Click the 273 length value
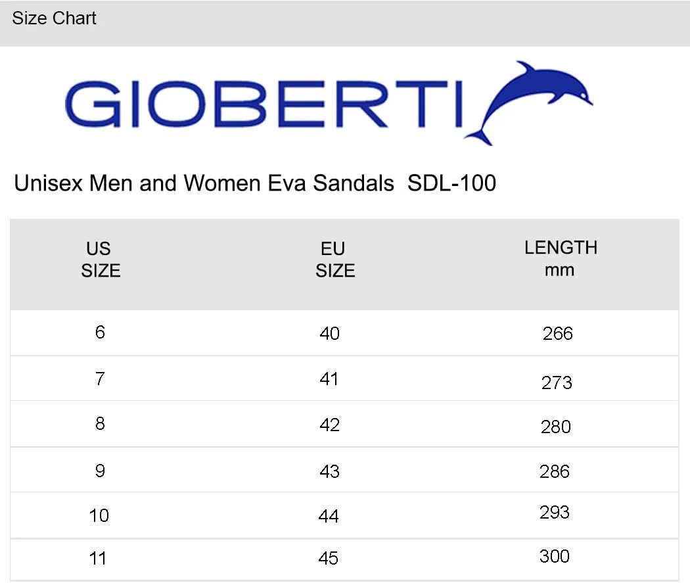This screenshot has height=583, width=690. 557,383
